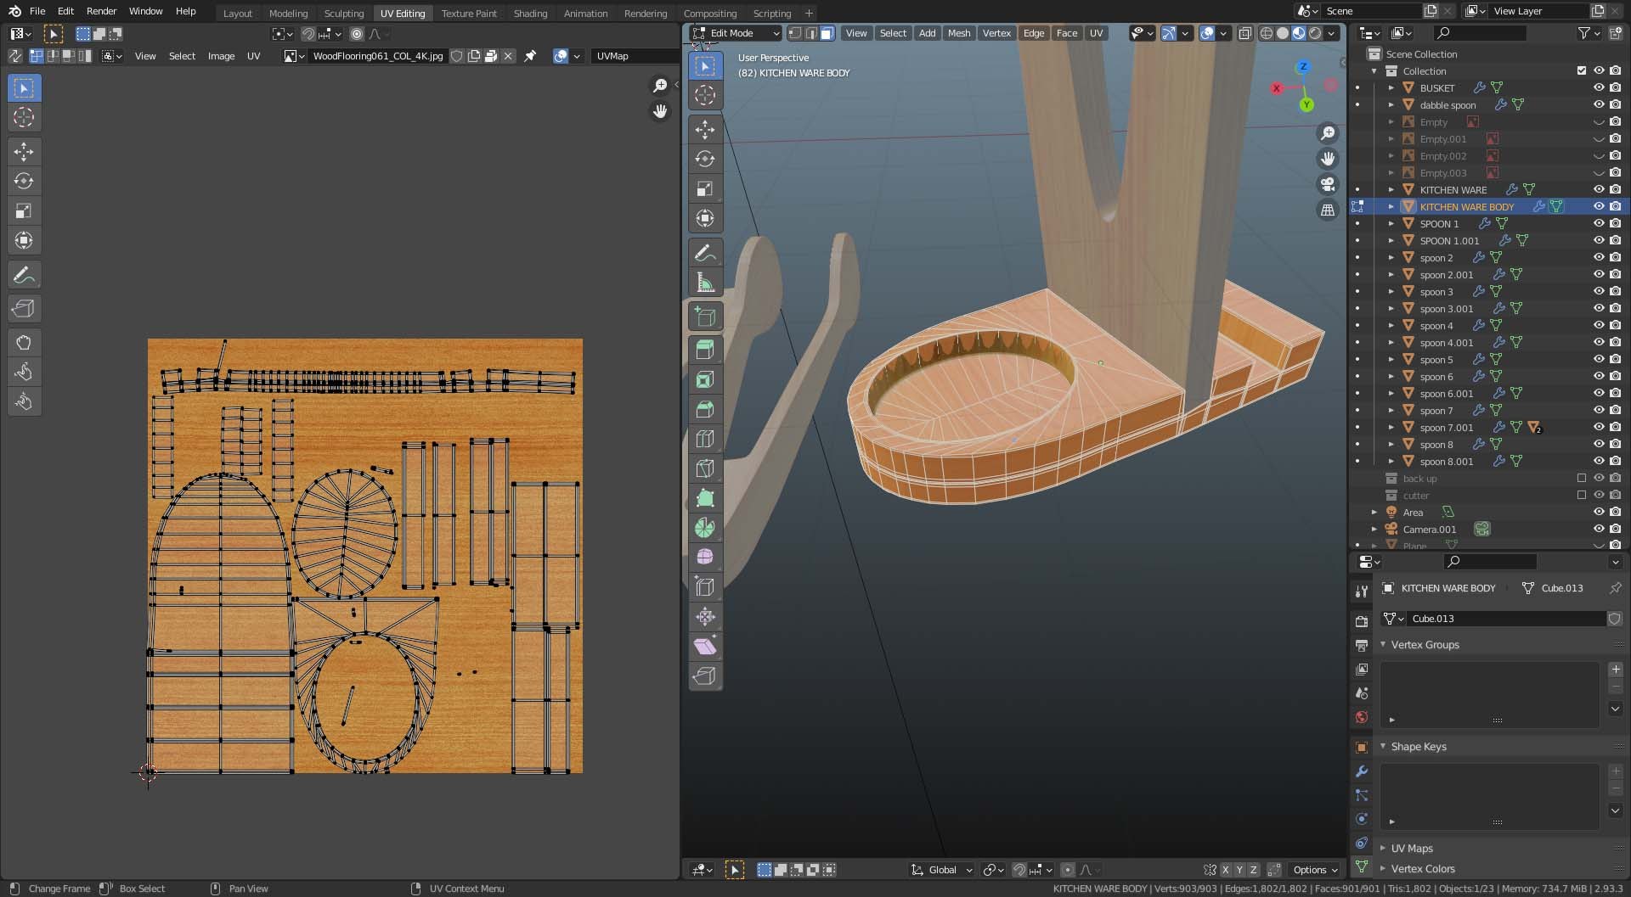
Task: Select the Bevel tool
Action: click(705, 409)
